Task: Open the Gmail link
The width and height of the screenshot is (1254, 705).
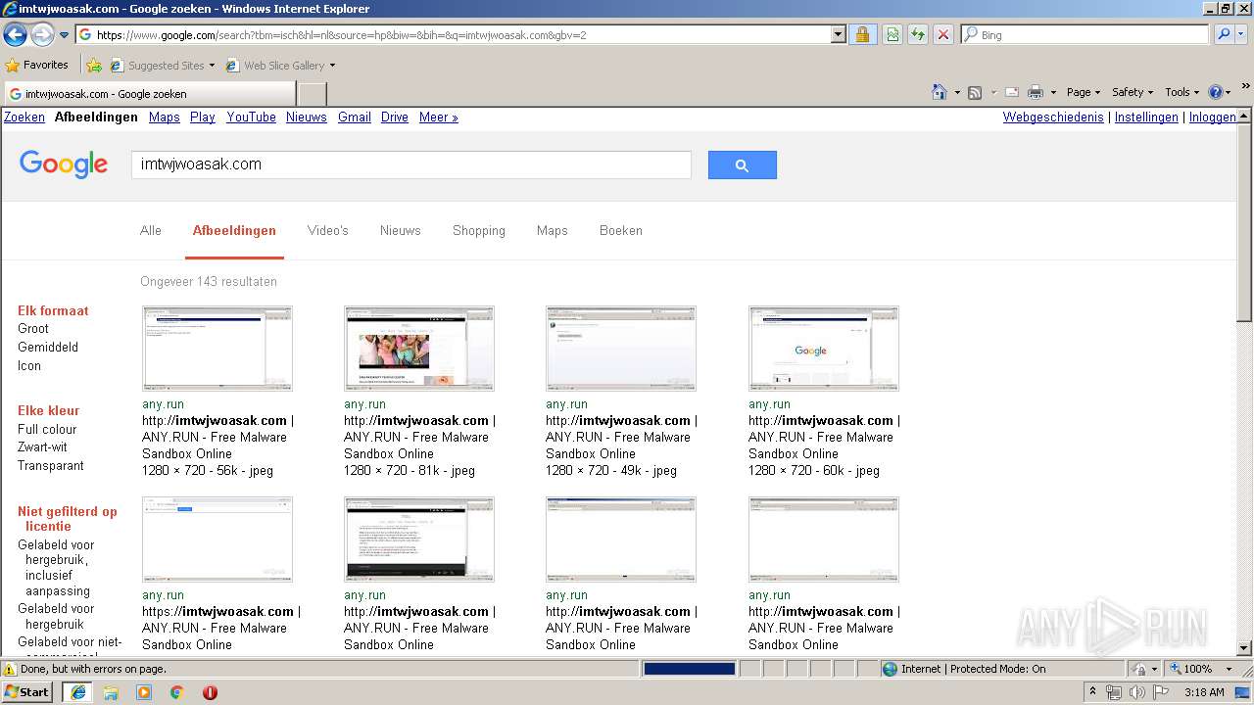Action: click(355, 117)
